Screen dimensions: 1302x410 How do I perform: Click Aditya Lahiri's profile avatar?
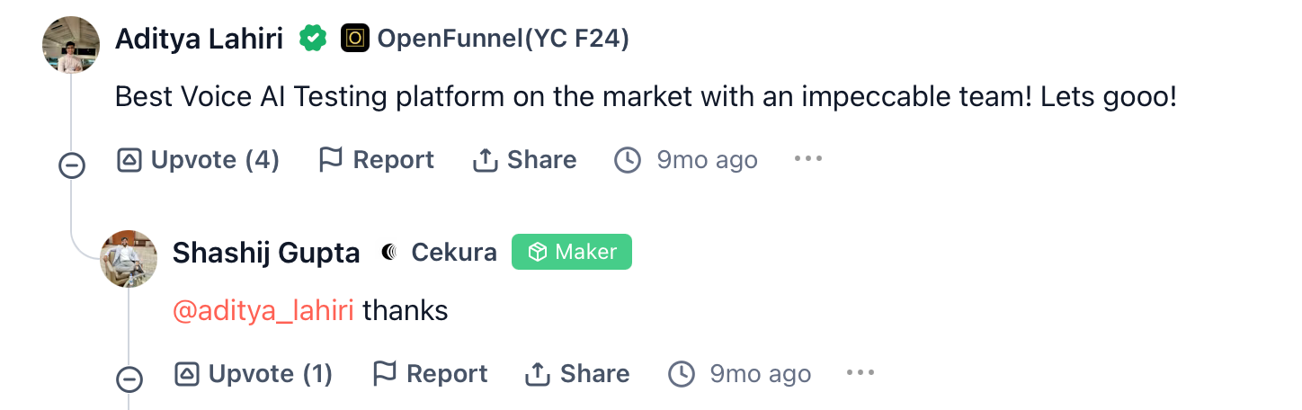pos(71,44)
